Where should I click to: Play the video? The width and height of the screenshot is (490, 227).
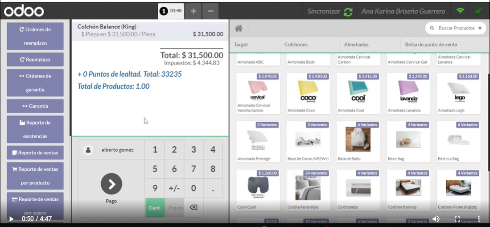coord(11,219)
